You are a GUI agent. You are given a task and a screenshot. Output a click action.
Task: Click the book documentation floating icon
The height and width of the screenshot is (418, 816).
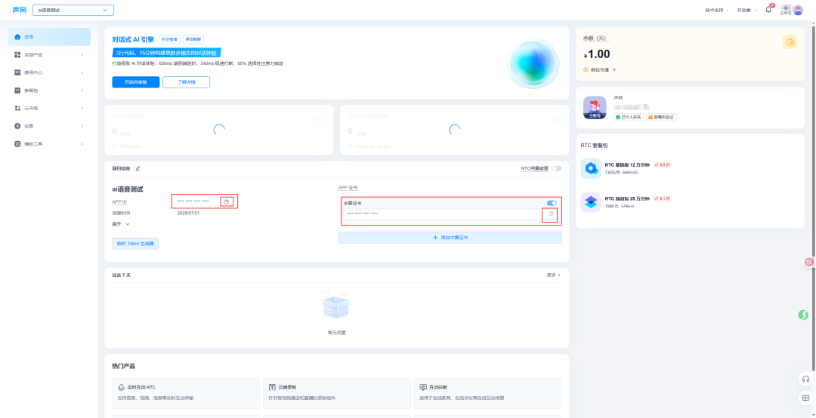pos(805,398)
